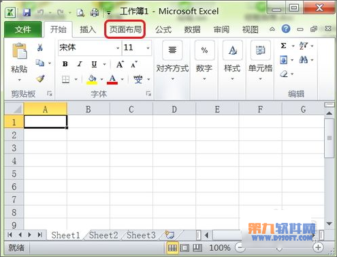Open underline style dropdown arrow
This screenshot has width=337, height=257.
pos(104,64)
